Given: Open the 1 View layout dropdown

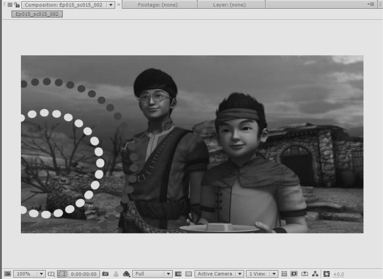Looking at the screenshot, I should (262, 274).
